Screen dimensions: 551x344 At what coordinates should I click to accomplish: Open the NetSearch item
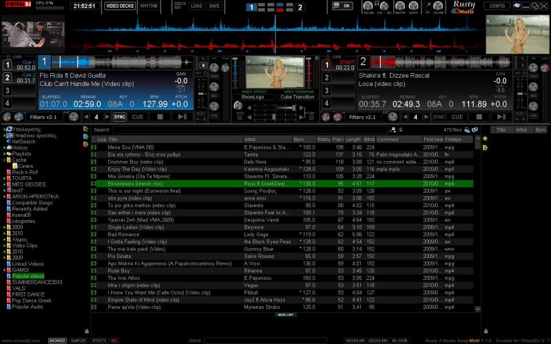pos(23,142)
